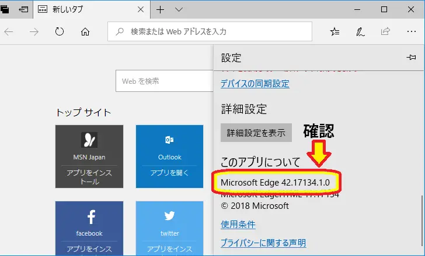Go to the home page
The image size is (425, 256).
click(85, 32)
